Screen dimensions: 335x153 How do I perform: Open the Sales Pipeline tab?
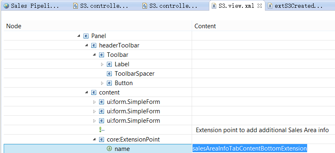[x=32, y=6]
